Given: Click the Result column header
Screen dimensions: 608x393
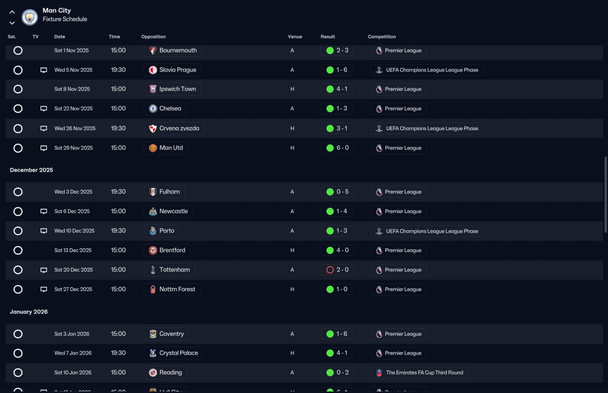Looking at the screenshot, I should [328, 37].
